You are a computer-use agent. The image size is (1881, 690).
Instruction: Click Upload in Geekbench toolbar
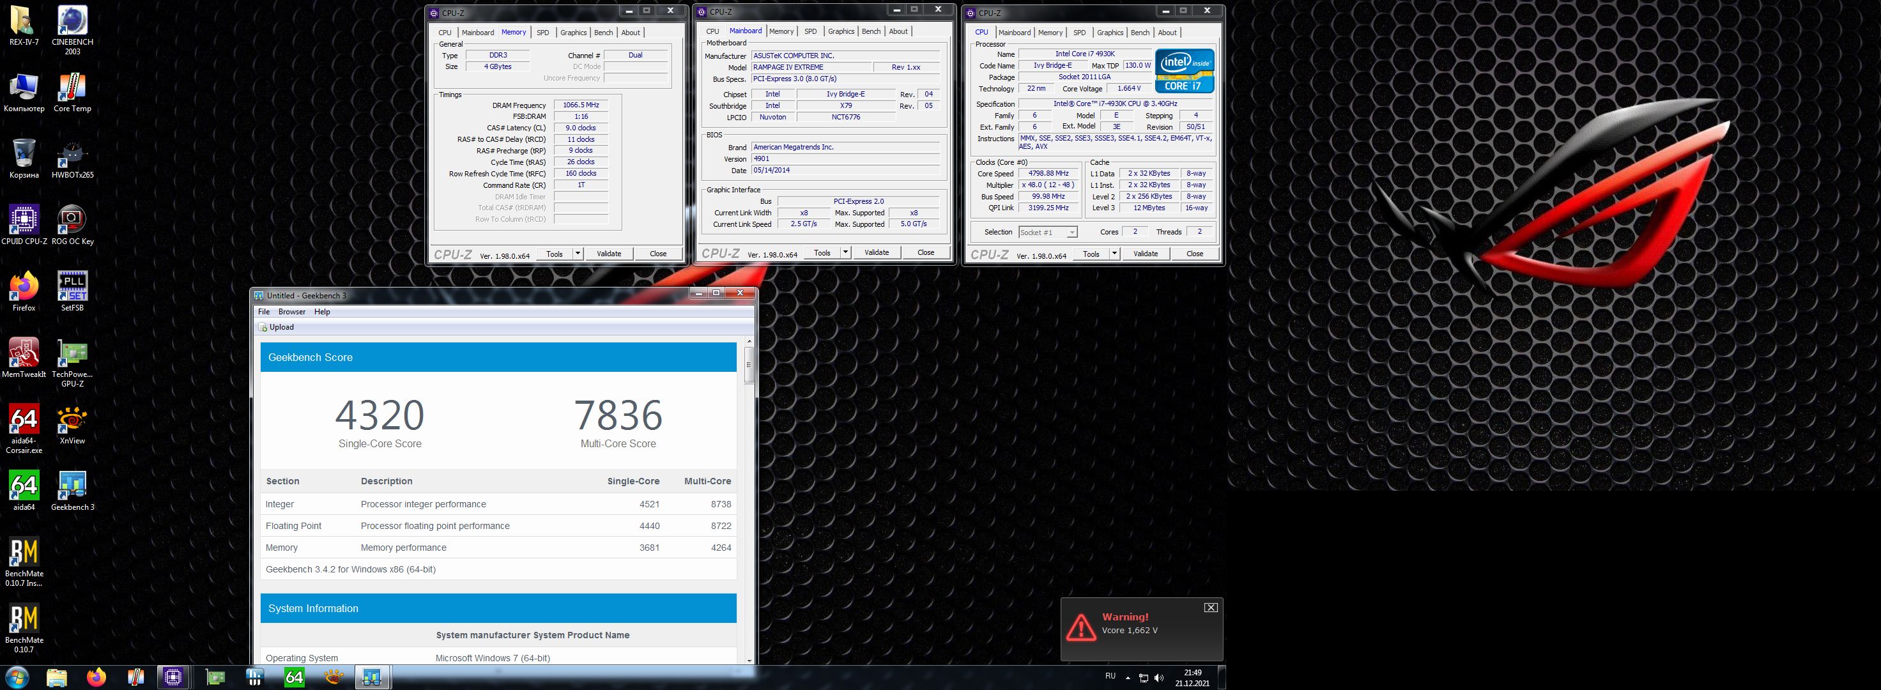coord(277,327)
